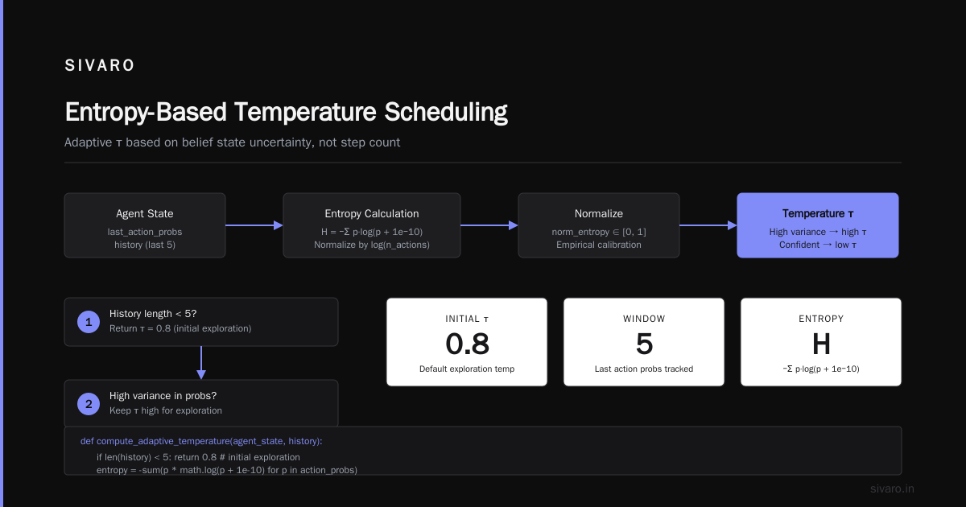
Task: Click the step 1 numbered circle
Action: point(88,322)
